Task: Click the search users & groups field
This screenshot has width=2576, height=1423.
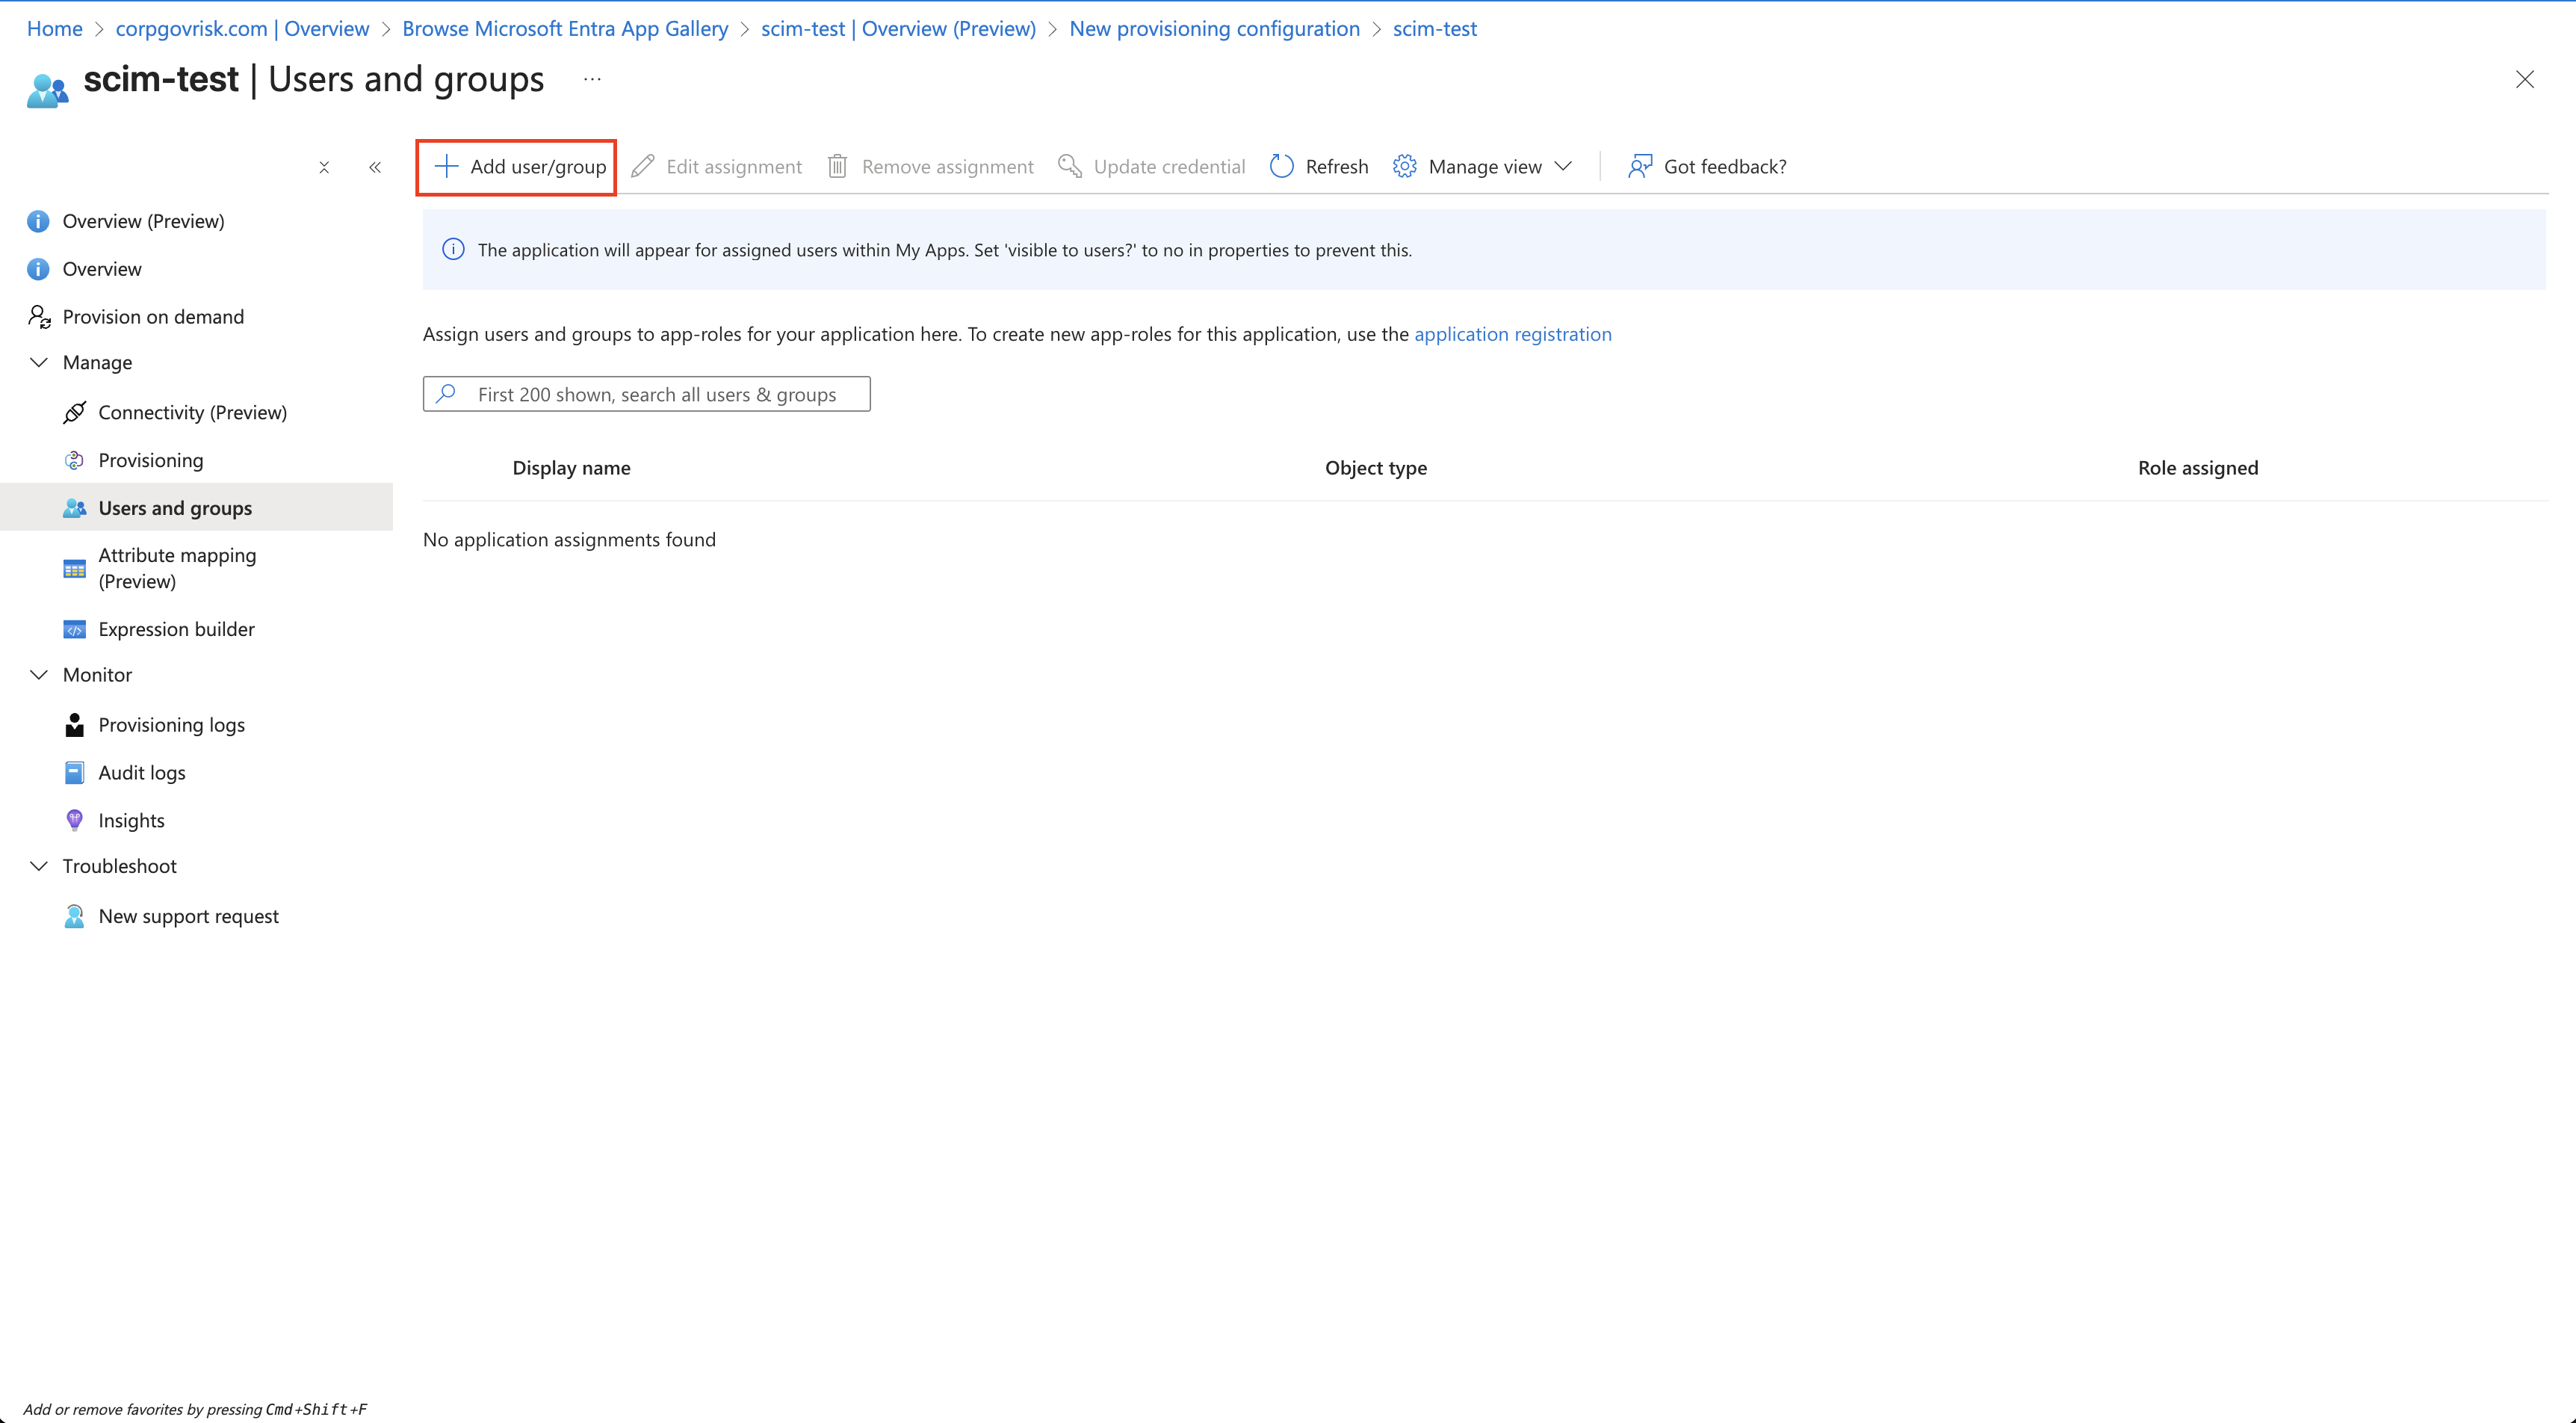Action: coord(656,395)
